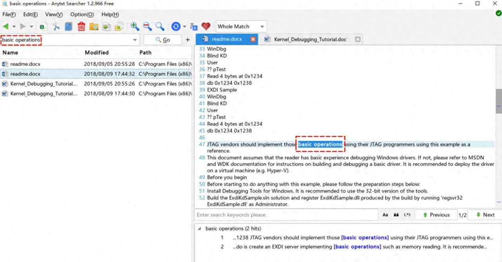This screenshot has height=262, width=502.
Task: Zoom out with the magnifier minus icon
Action: 146,26
